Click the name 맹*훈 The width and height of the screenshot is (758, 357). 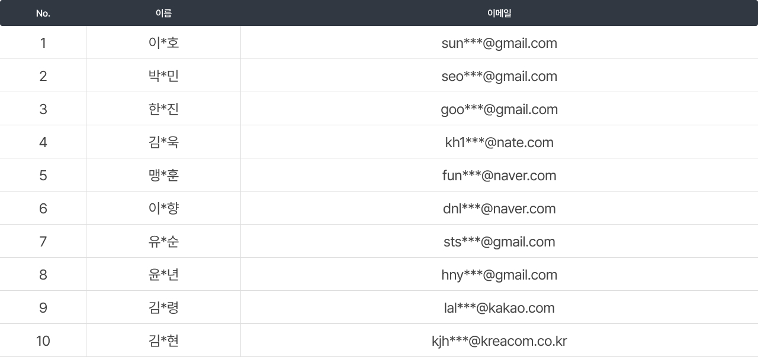pos(163,176)
